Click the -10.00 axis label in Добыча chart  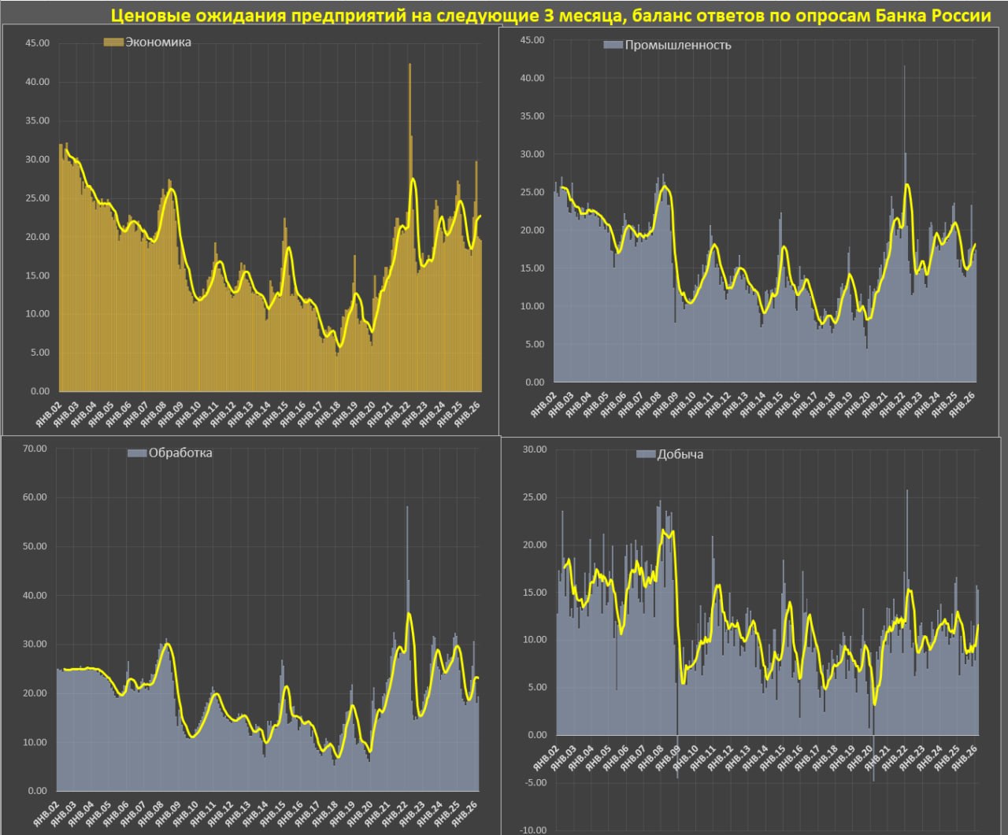(534, 829)
